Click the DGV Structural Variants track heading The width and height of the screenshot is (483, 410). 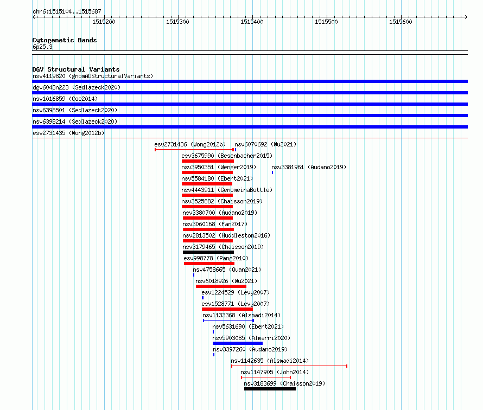(x=76, y=69)
